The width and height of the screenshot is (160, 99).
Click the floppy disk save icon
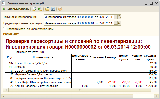coord(53,9)
